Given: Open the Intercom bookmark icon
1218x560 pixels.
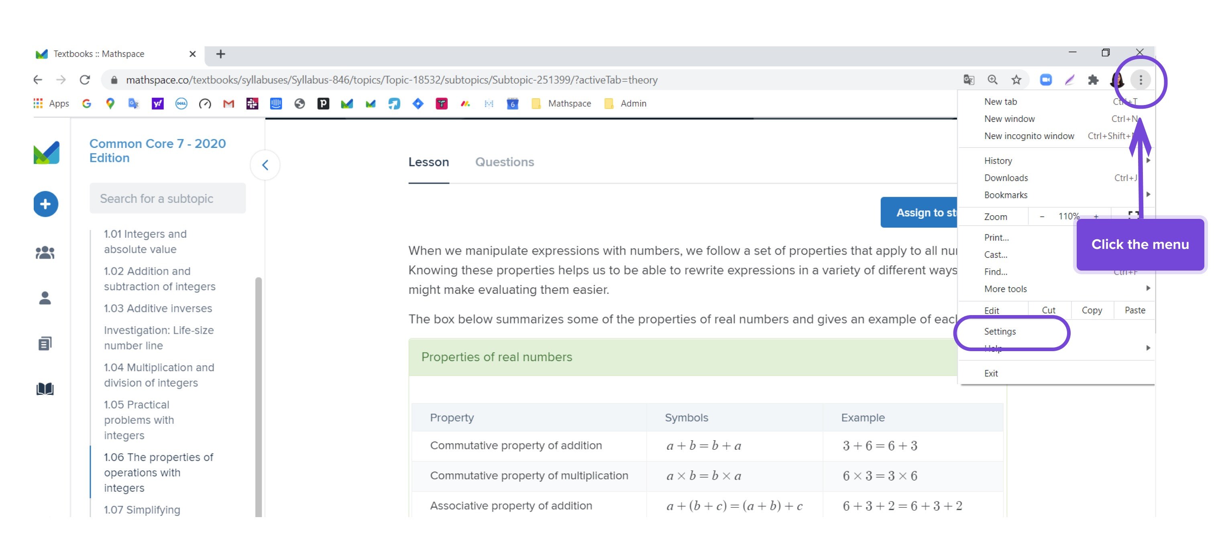Looking at the screenshot, I should pyautogui.click(x=276, y=103).
